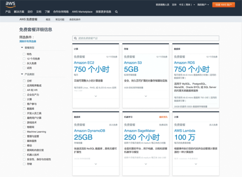
Task: Switch to the 条款和条件 tab
Action: point(75,19)
